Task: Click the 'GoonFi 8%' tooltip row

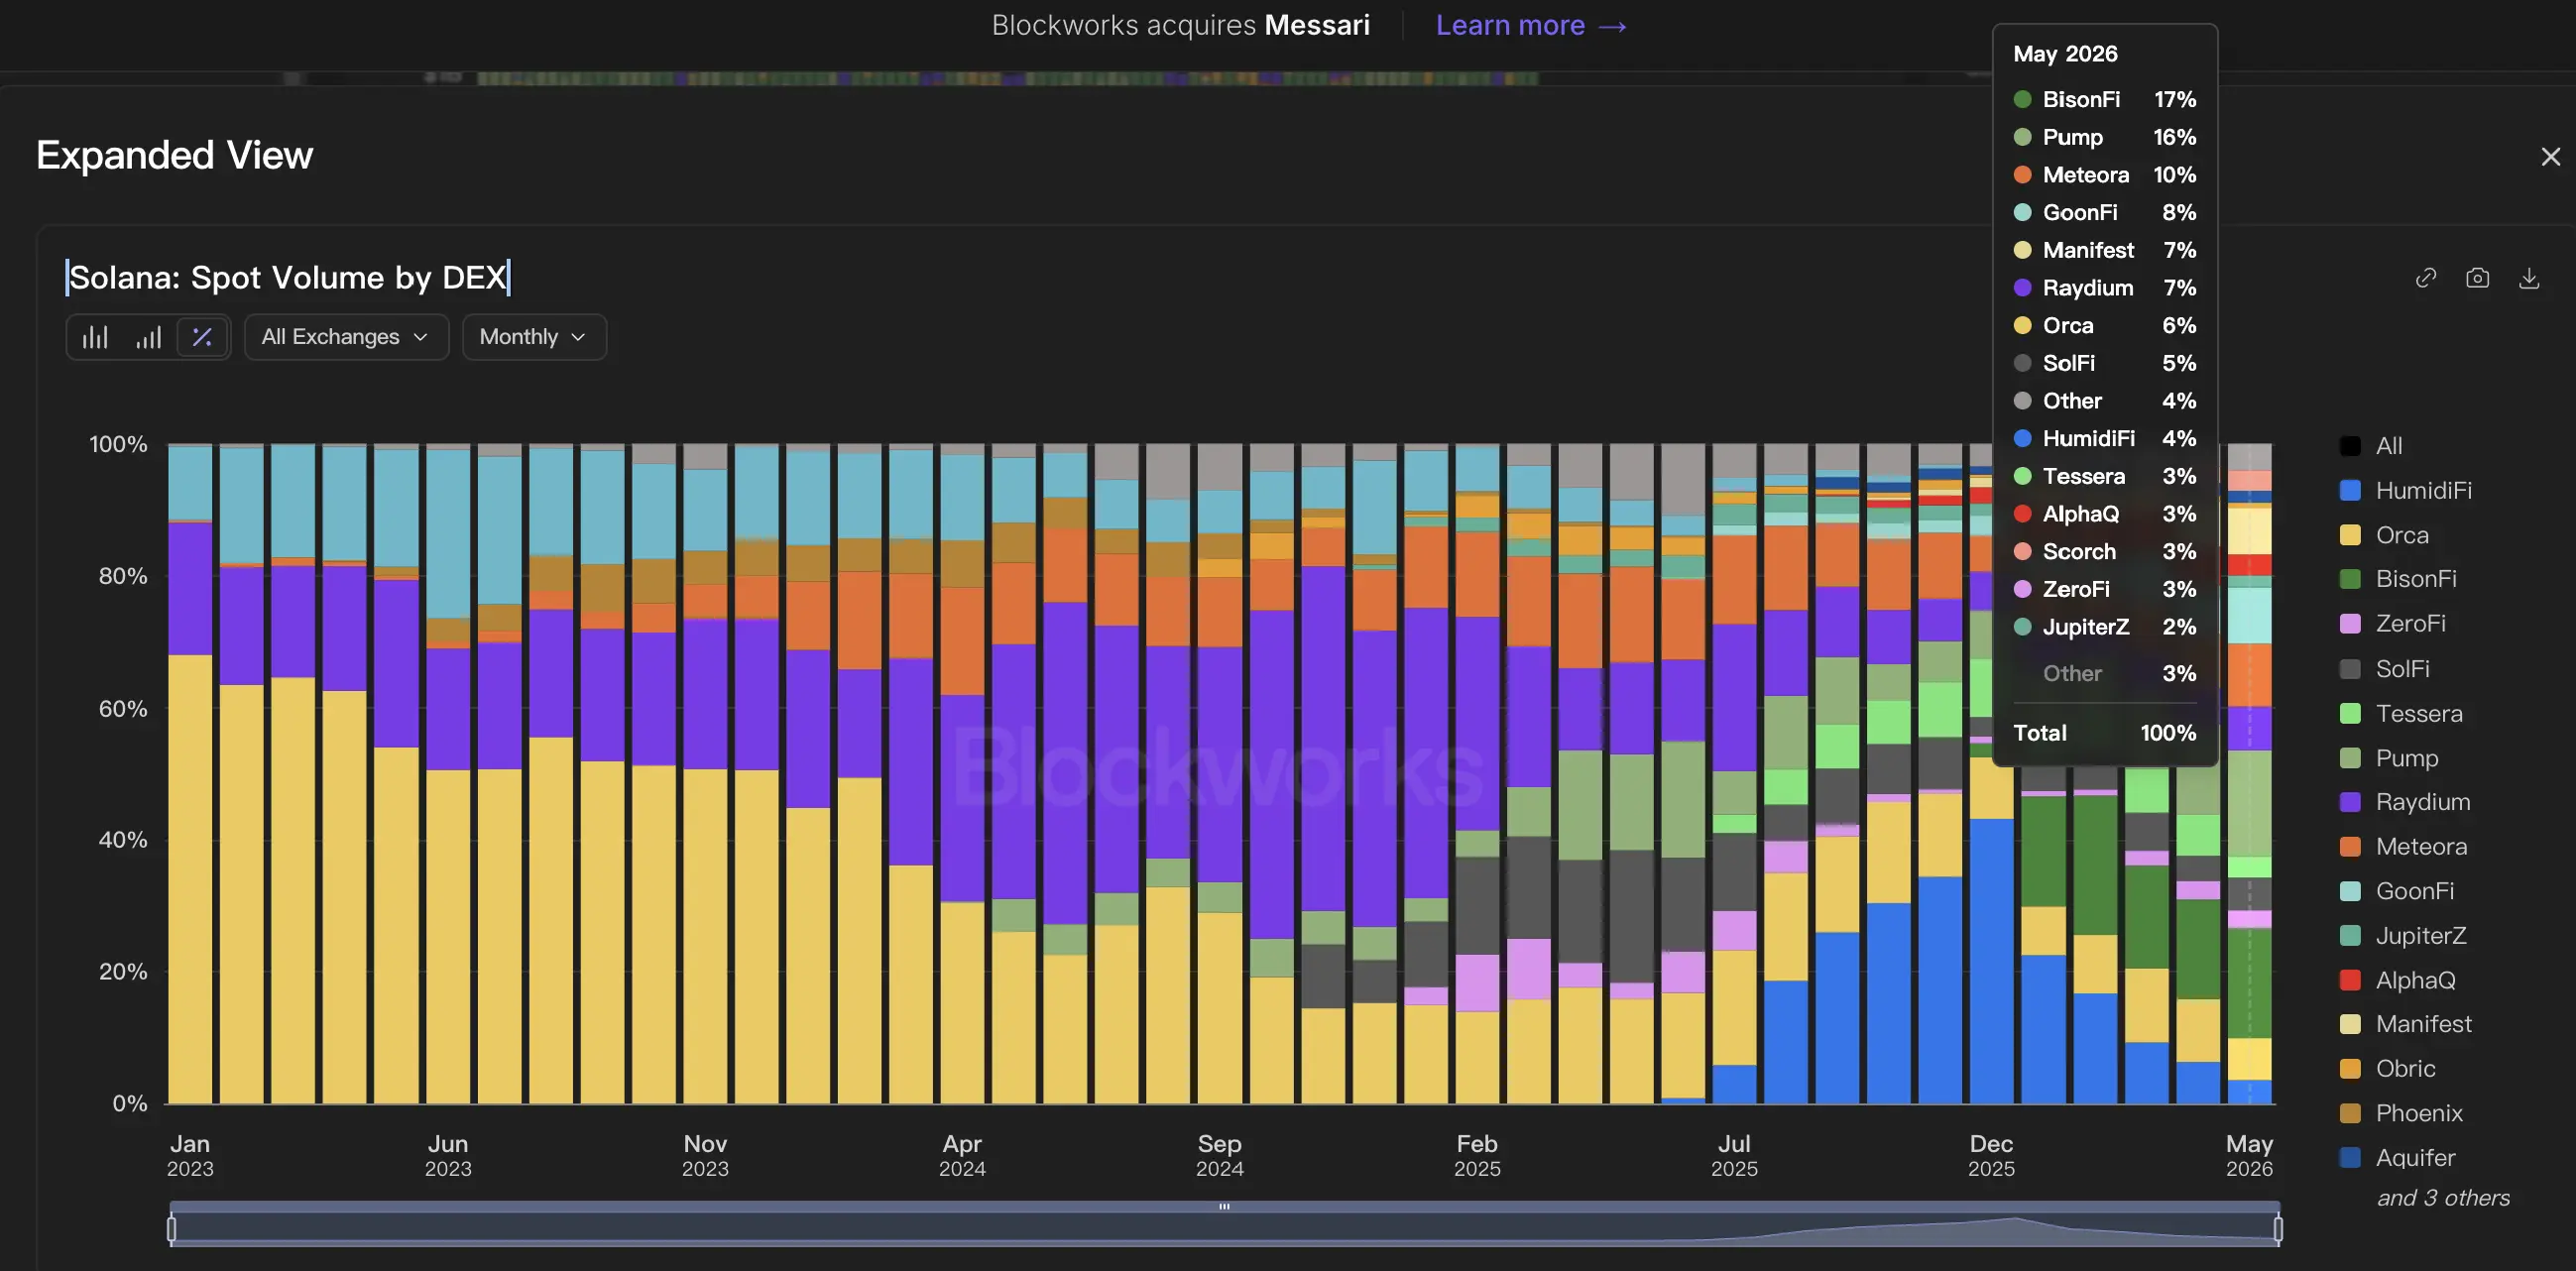Action: pos(2105,212)
